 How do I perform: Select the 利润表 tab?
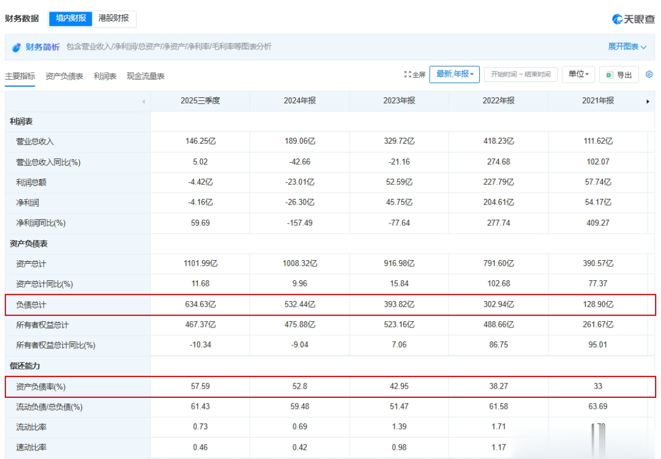click(105, 76)
